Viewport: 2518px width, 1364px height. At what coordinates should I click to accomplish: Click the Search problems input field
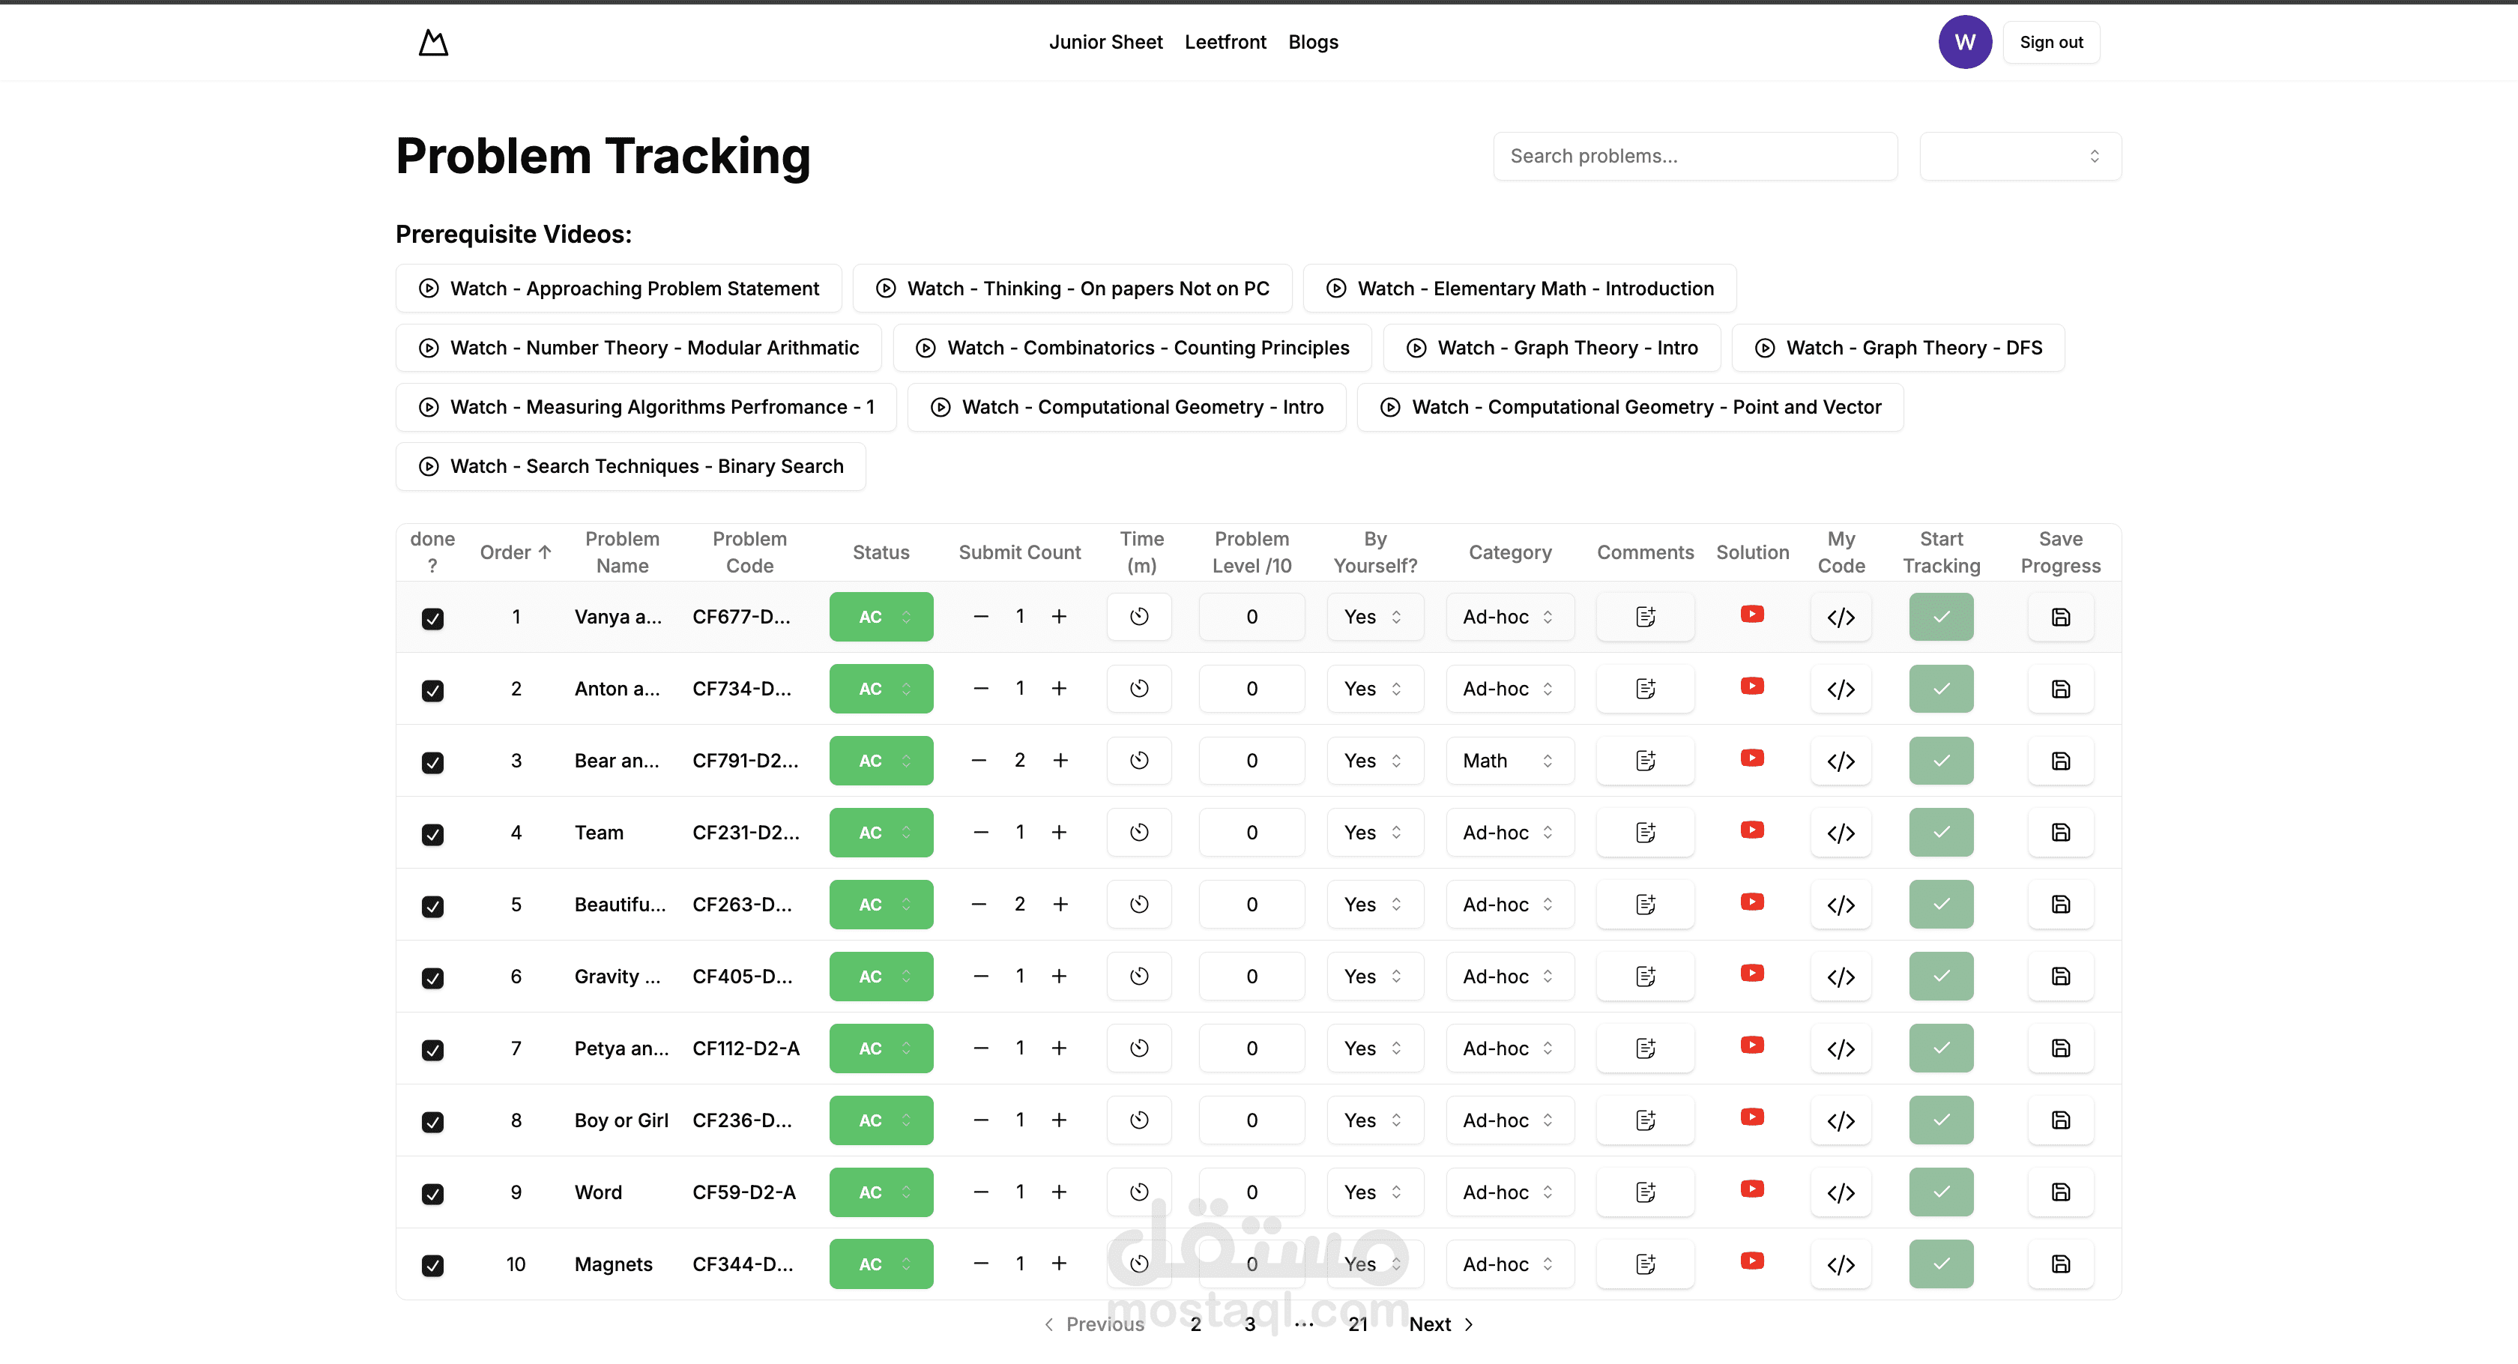point(1695,157)
